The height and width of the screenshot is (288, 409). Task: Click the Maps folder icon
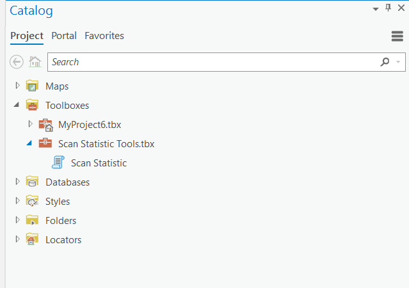(32, 86)
